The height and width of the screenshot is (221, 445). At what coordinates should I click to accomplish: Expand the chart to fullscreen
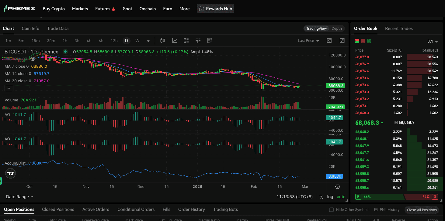point(342,41)
